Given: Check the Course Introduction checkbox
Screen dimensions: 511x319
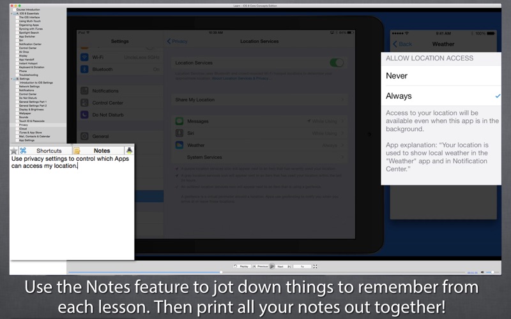Looking at the screenshot, I should (14, 10).
